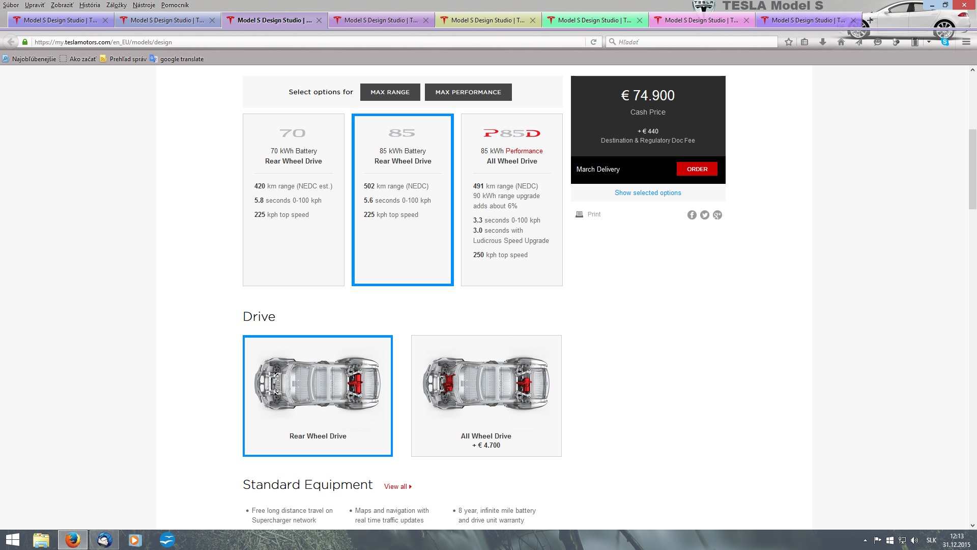
Task: Choose the Rear Wheel Drive option
Action: (318, 396)
